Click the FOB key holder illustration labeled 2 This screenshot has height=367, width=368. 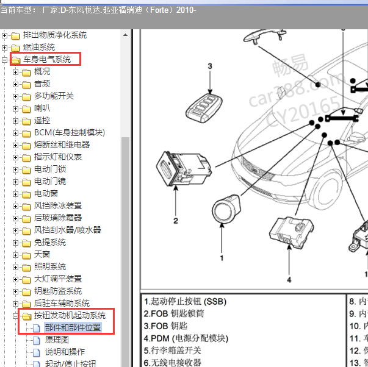184,168
